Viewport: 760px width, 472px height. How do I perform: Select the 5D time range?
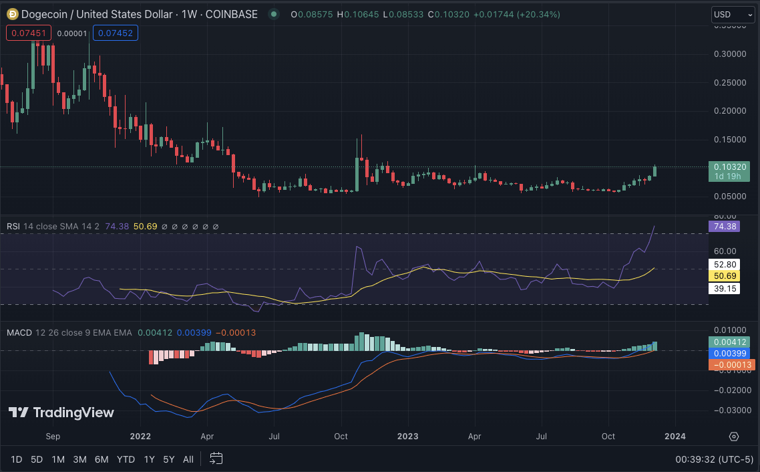[x=37, y=459]
